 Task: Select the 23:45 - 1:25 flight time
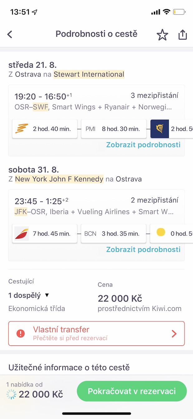38,201
